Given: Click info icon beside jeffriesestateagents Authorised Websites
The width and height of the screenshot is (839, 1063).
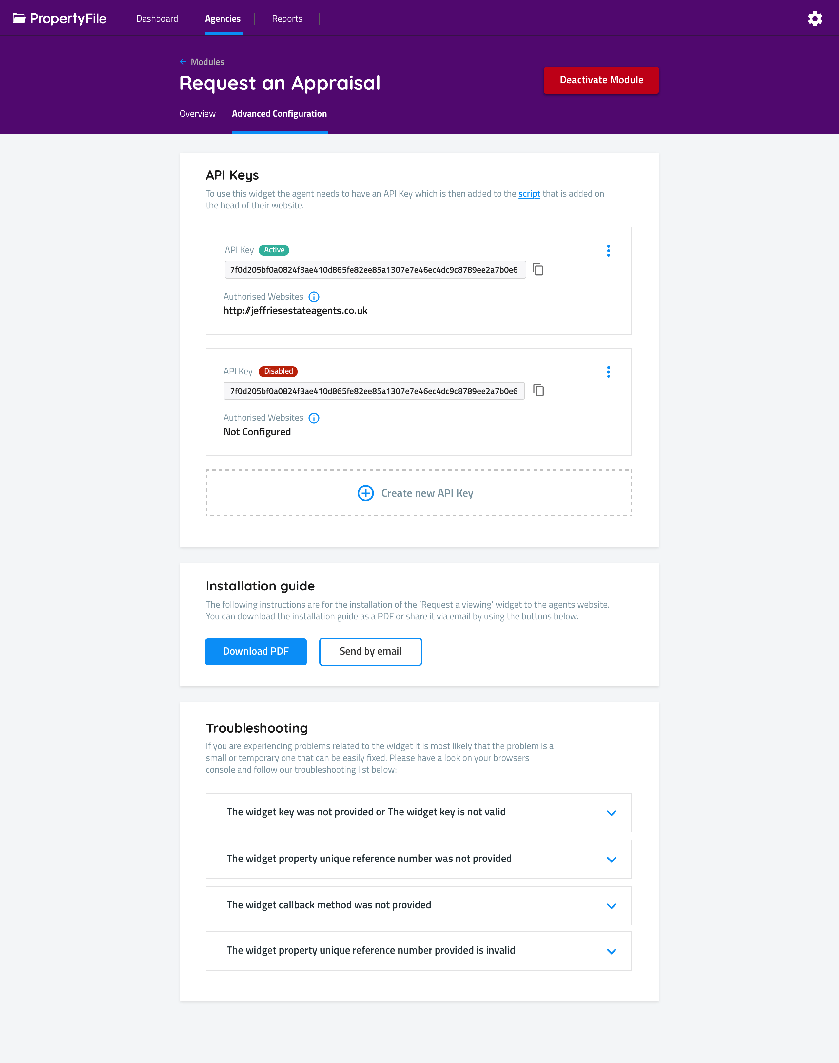Looking at the screenshot, I should coord(314,297).
